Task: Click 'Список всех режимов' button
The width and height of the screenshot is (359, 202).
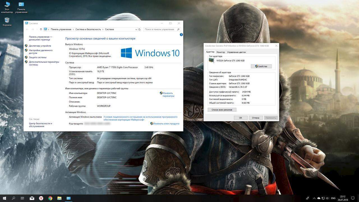Action: tap(222, 110)
